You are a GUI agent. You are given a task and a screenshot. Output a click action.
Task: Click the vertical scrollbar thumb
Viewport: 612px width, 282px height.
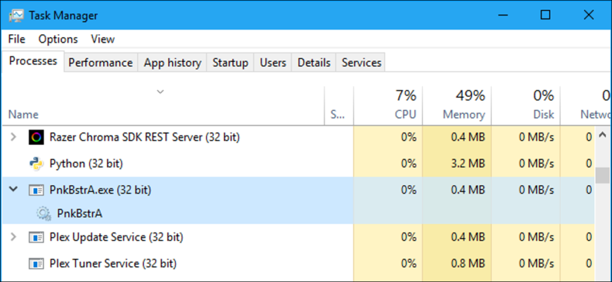[603, 175]
